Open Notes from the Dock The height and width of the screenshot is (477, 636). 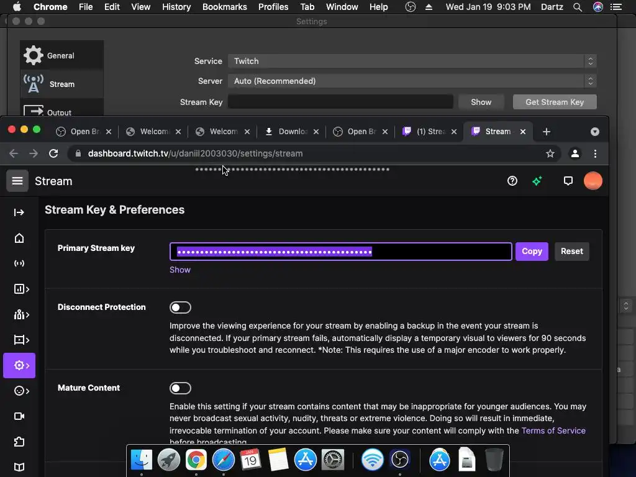(x=278, y=460)
